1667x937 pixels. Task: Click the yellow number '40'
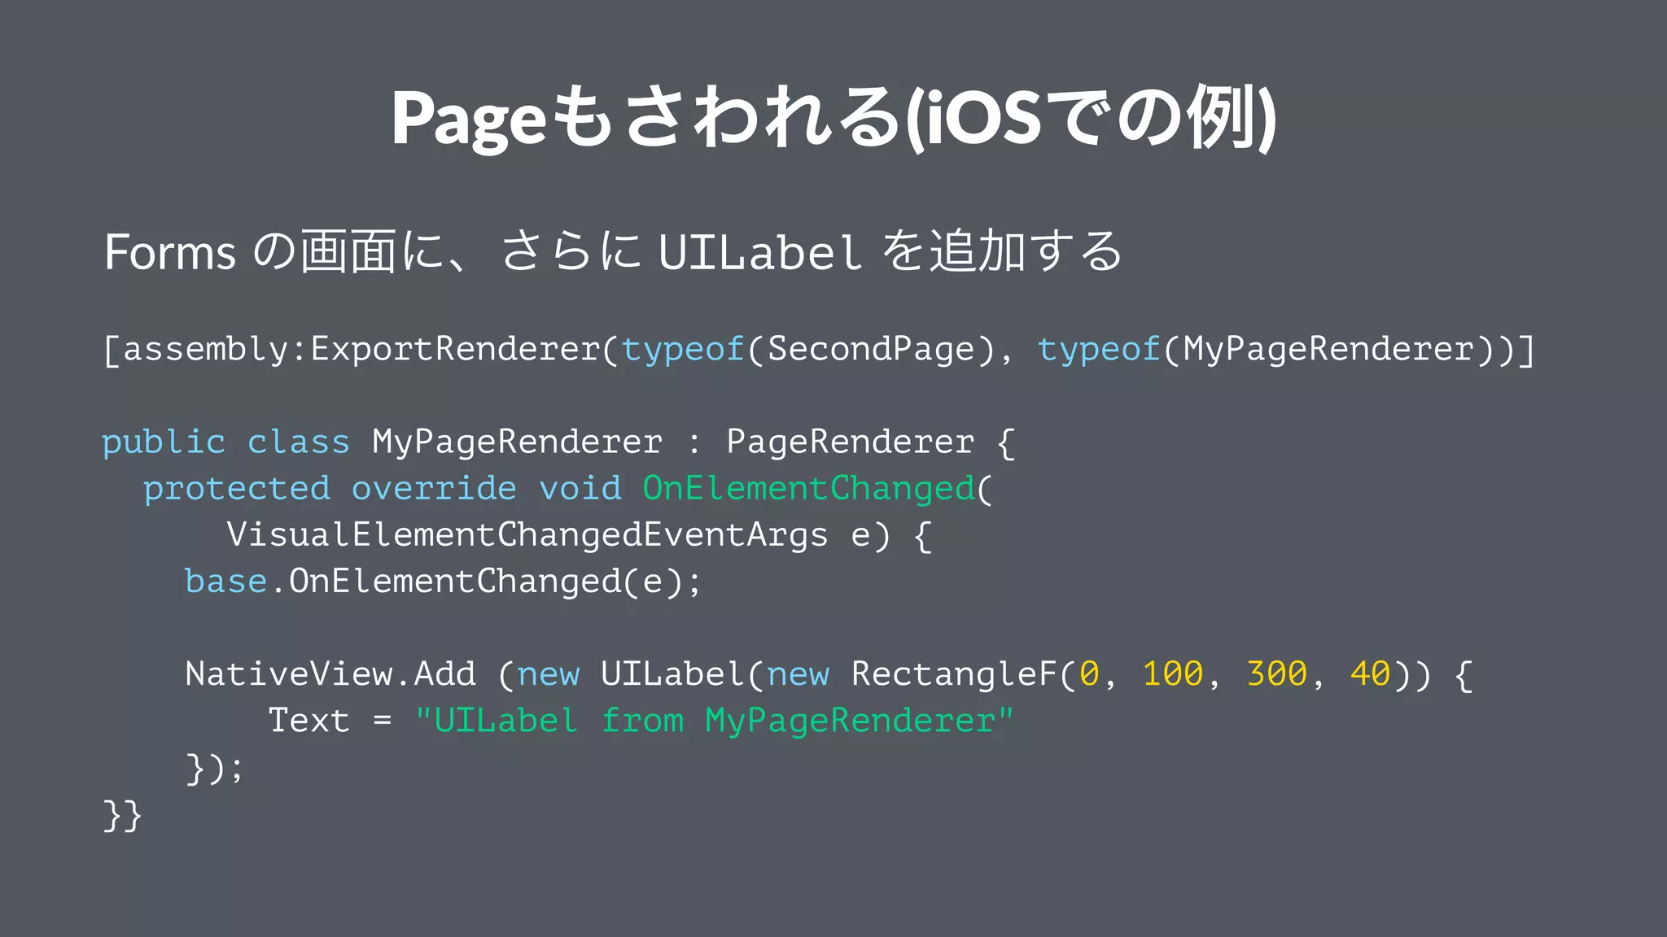click(x=1371, y=674)
